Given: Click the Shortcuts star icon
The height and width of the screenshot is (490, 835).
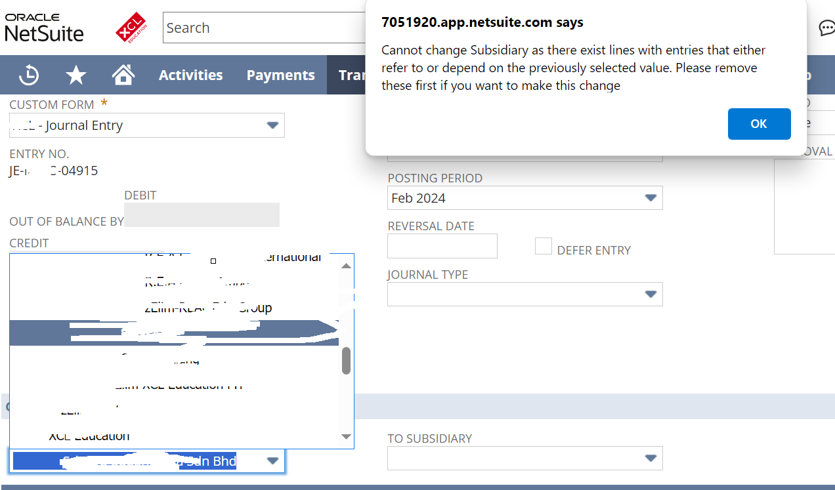Looking at the screenshot, I should (76, 75).
